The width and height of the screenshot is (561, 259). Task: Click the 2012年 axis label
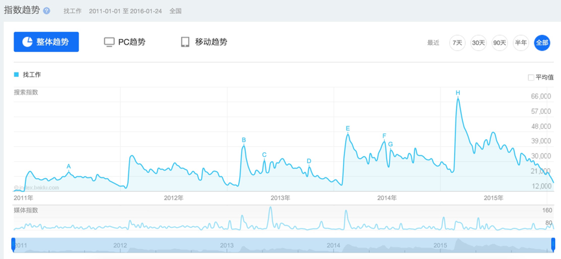[x=174, y=197]
